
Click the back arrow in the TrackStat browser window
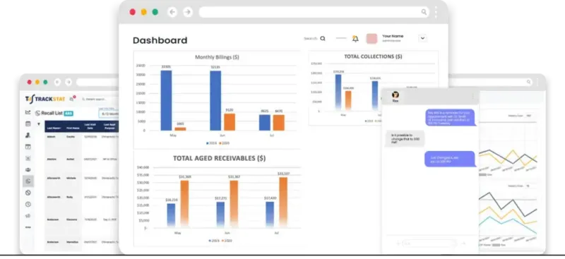click(57, 82)
